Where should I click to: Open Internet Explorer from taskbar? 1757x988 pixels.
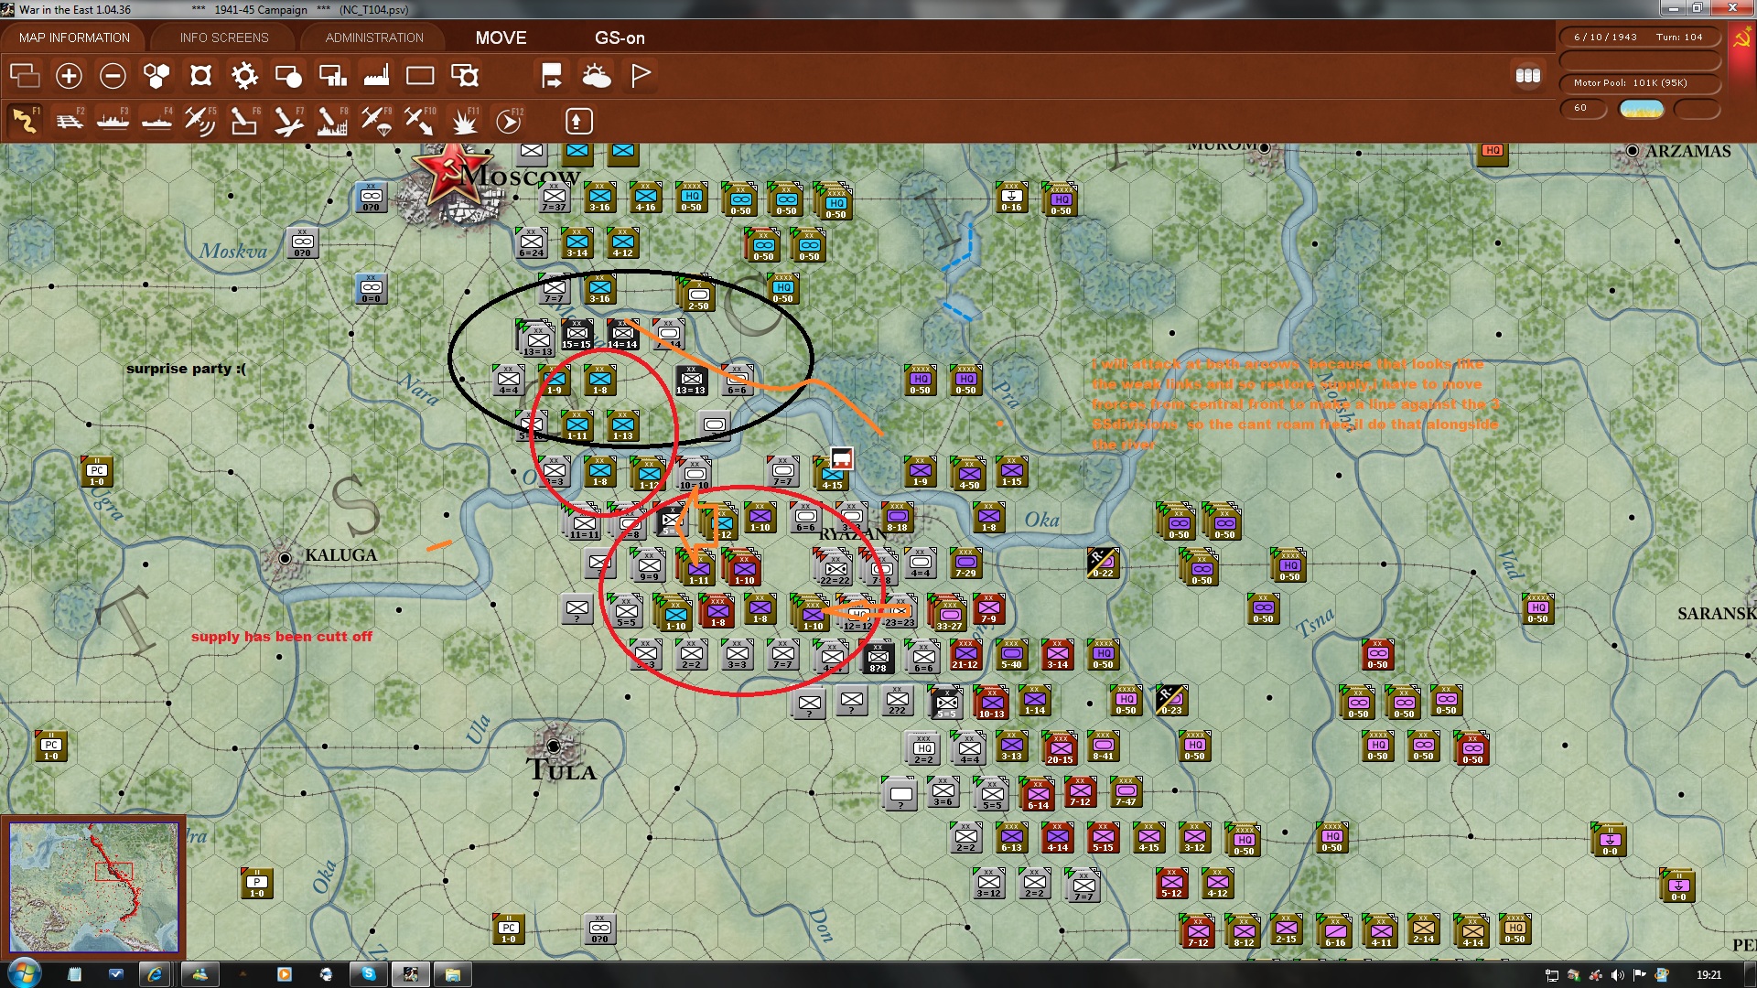(x=155, y=974)
